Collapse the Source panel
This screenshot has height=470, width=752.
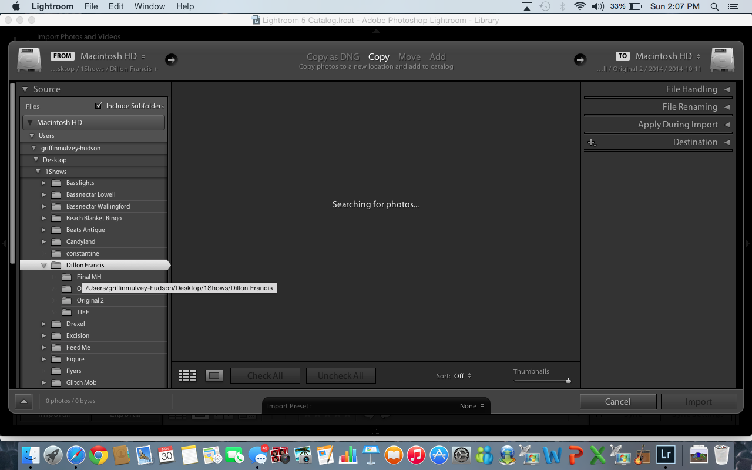tap(25, 89)
